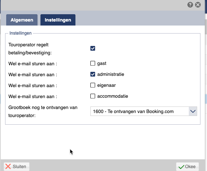The height and width of the screenshot is (171, 207).
Task: Click the red cross icon beside Sluiten
Action: tap(8, 167)
